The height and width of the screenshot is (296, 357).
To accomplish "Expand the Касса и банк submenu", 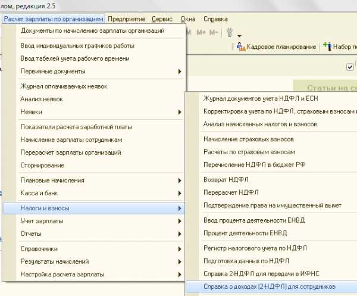I will [x=179, y=194].
